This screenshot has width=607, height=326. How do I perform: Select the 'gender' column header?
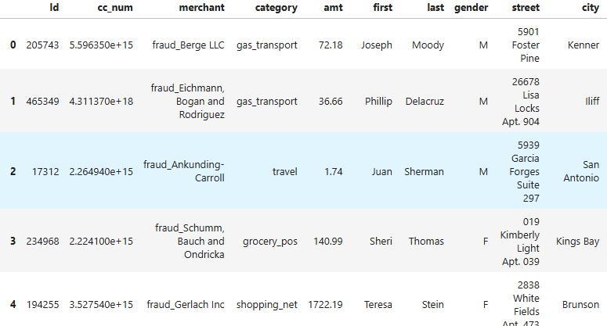pyautogui.click(x=472, y=8)
